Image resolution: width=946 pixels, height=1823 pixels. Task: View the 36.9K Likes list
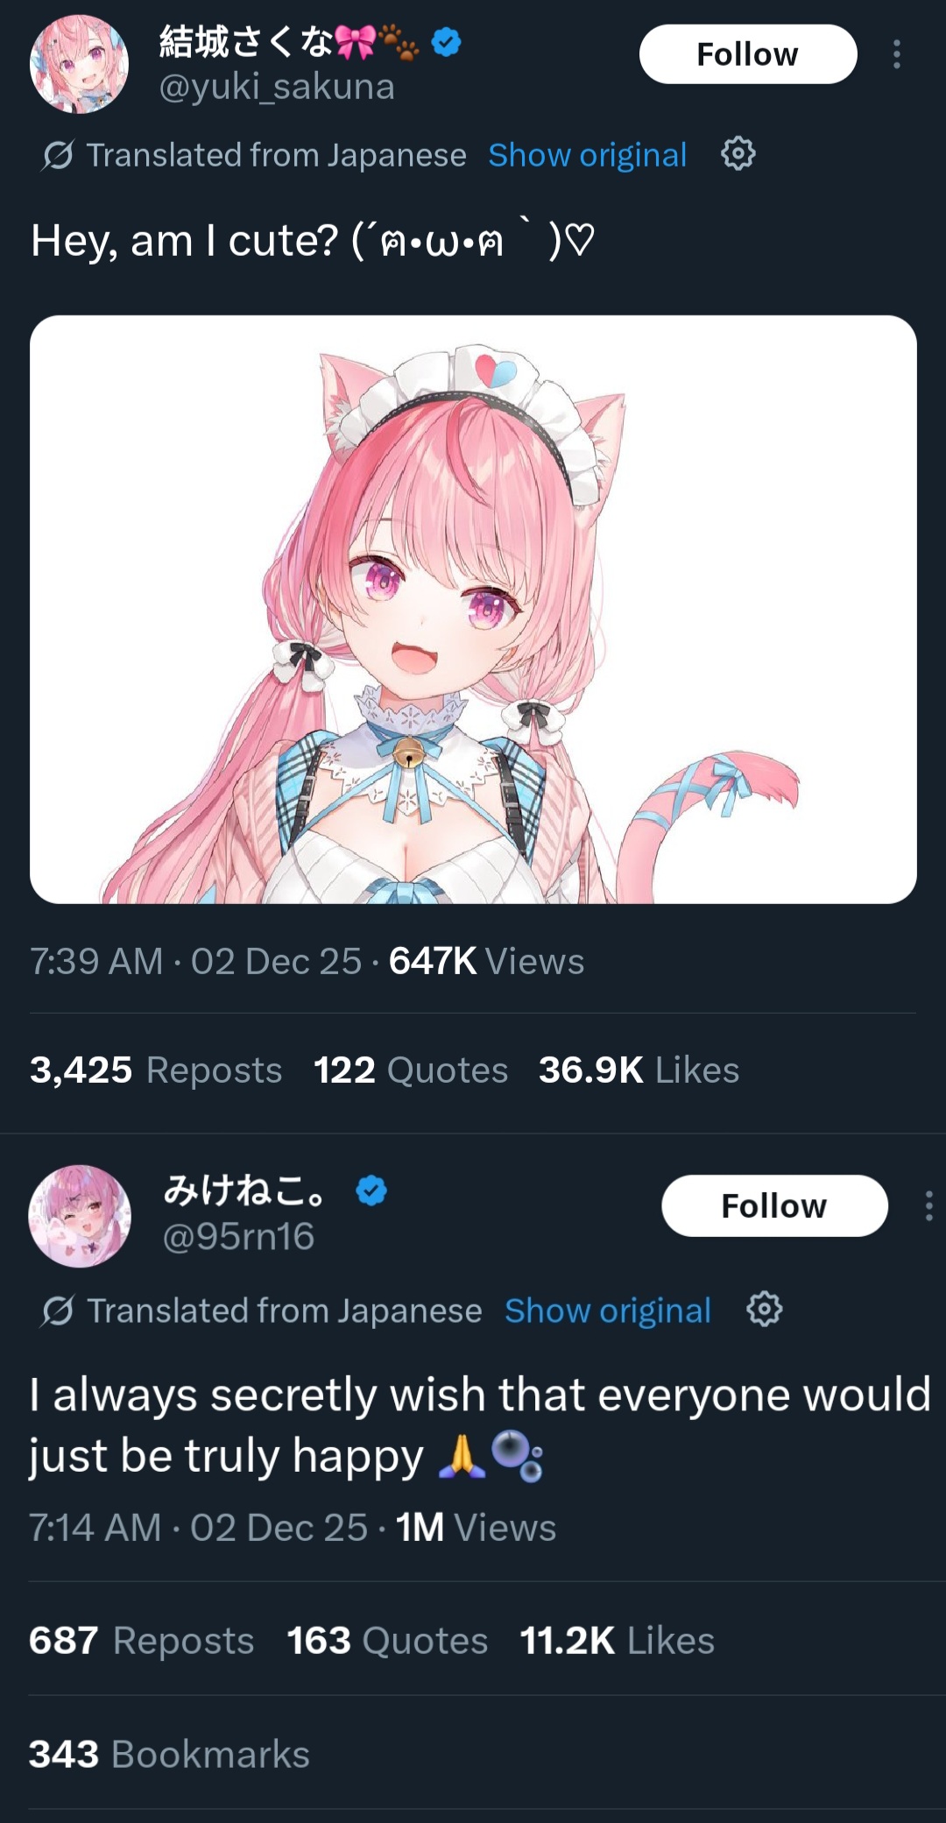pyautogui.click(x=639, y=1070)
